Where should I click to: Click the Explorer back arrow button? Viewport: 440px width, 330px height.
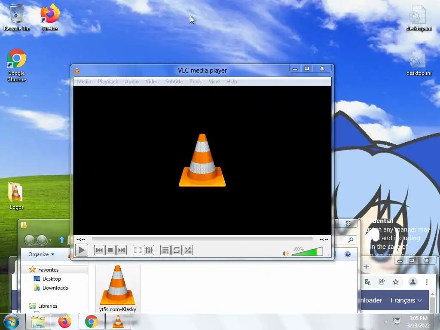29,240
